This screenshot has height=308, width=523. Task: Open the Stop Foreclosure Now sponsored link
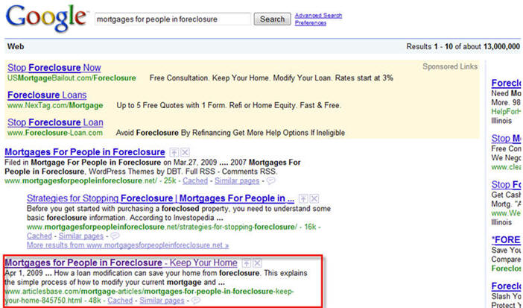pos(54,67)
